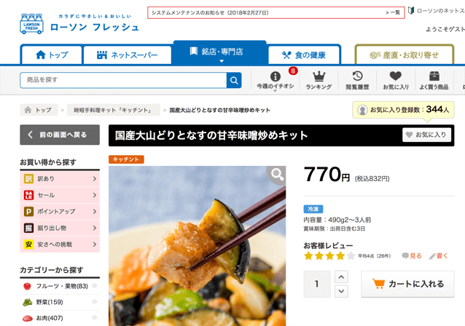Screen dimensions: 465x326
Task: Open よく買う商品 box icon
Action: 434,76
